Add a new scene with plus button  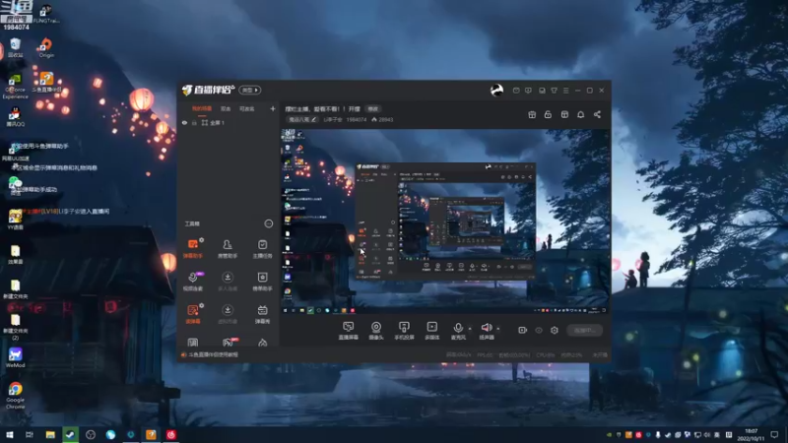(273, 108)
